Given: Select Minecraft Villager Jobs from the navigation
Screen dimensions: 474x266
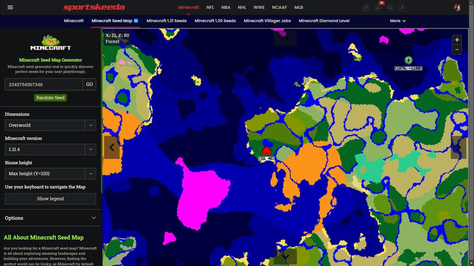Looking at the screenshot, I should click(x=267, y=21).
